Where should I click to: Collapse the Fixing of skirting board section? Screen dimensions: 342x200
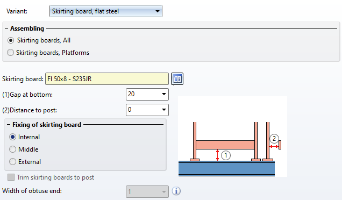point(9,125)
